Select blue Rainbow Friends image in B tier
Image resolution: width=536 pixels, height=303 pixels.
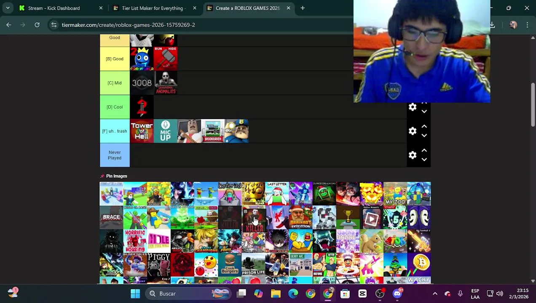click(x=142, y=59)
